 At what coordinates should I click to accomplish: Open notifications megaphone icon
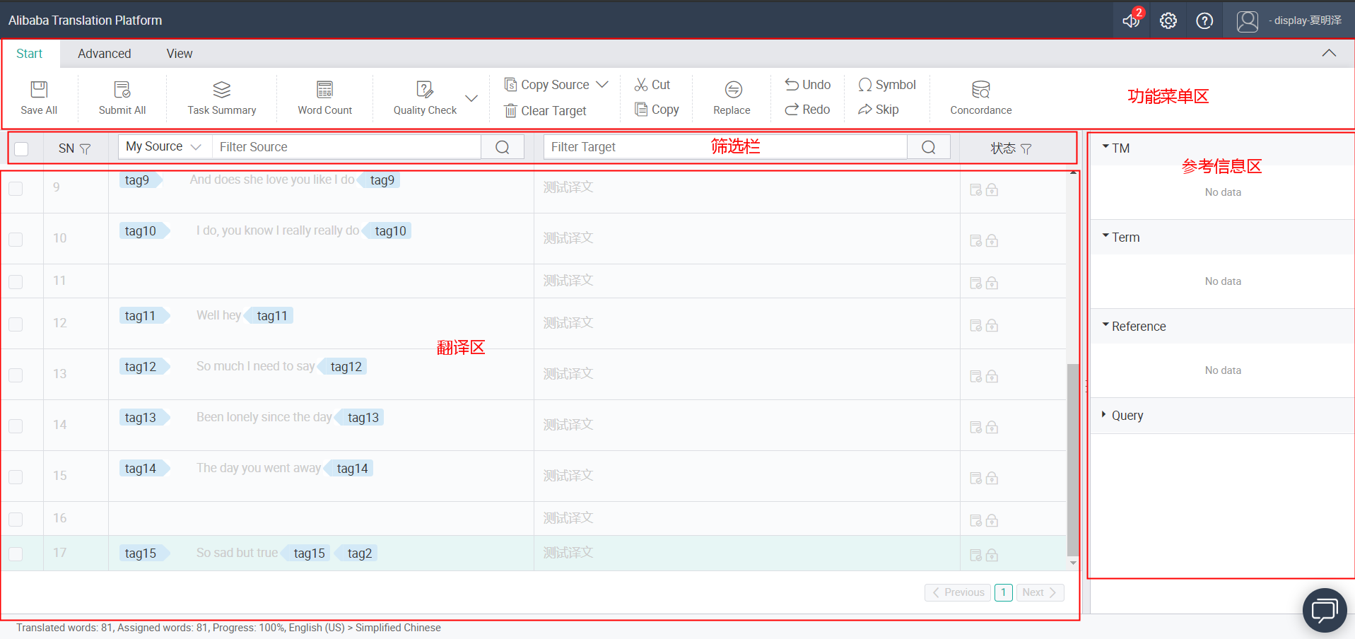point(1131,20)
